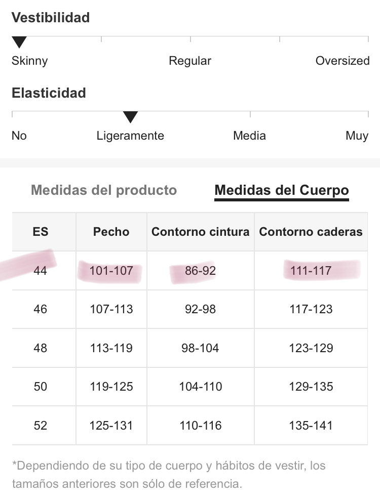This screenshot has width=380, height=504.
Task: Select the Medidas del Cuerpo tab
Action: click(x=282, y=190)
